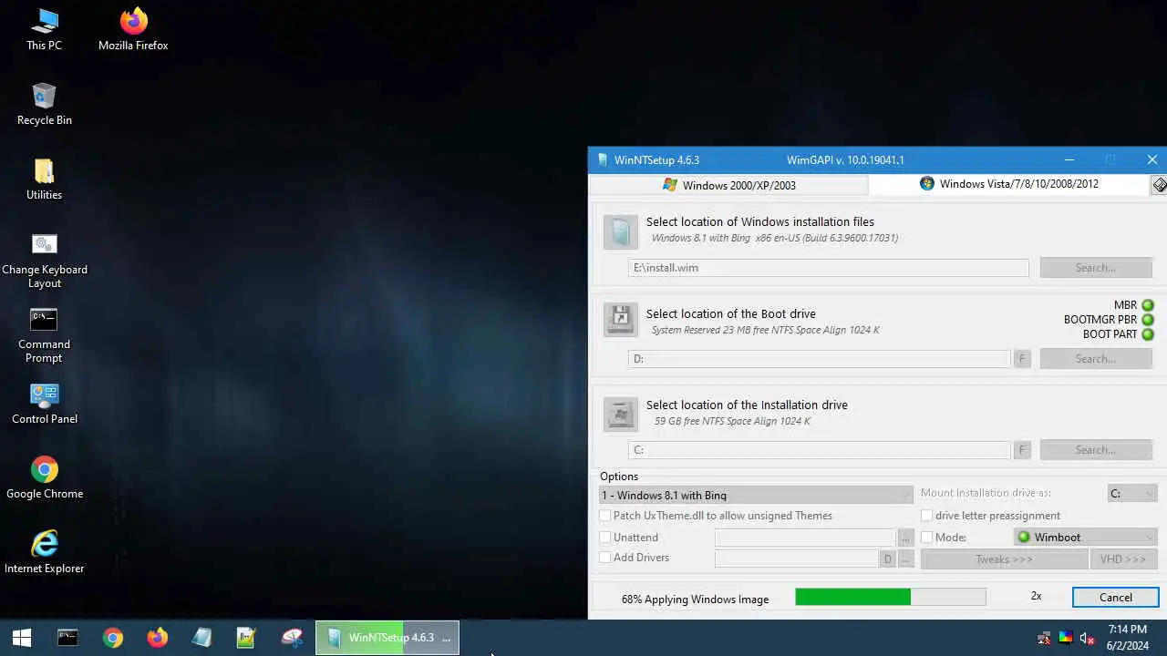Click the E:\install.wim path field

tap(829, 268)
